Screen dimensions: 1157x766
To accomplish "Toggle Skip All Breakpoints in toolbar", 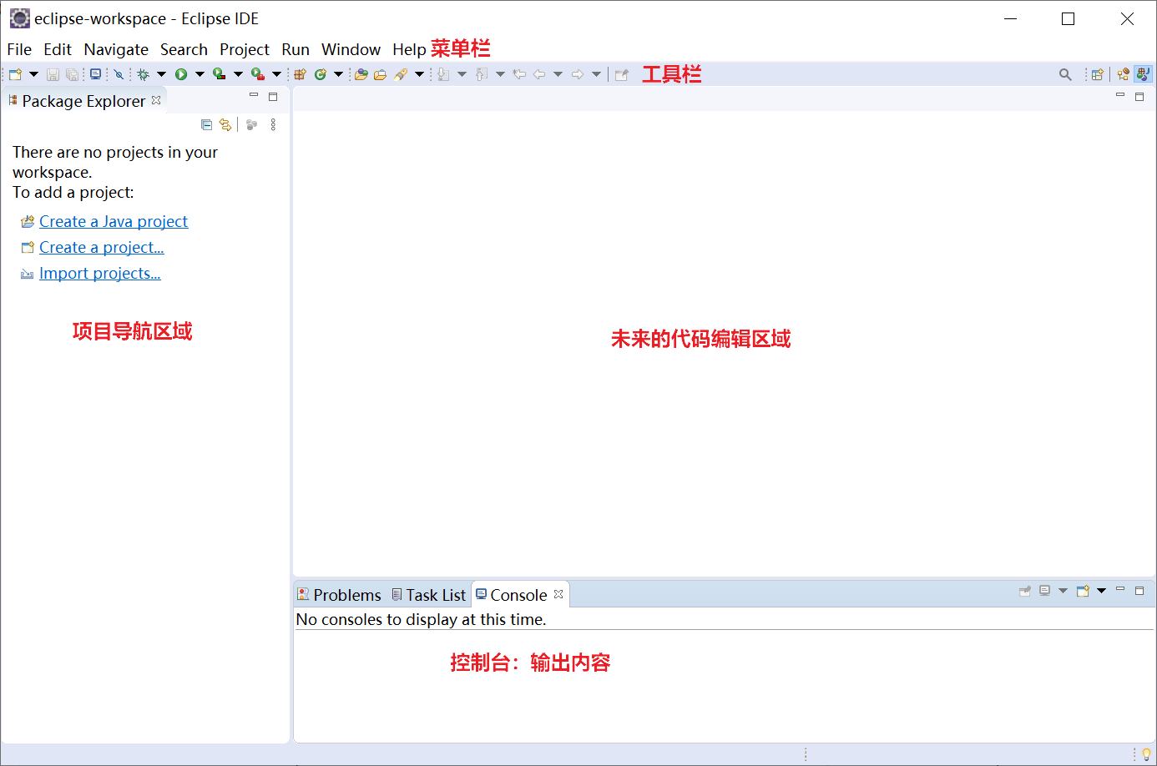I will (119, 74).
